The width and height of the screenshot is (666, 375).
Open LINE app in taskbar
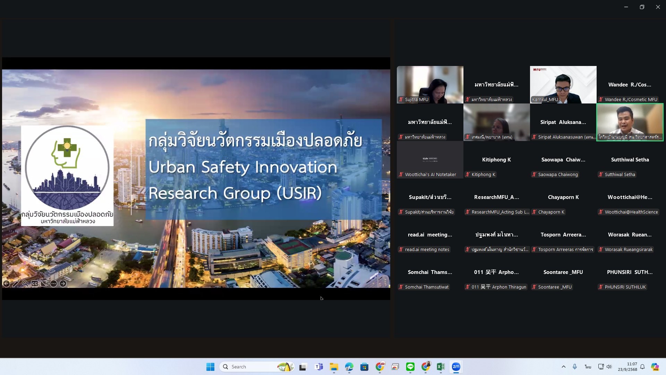click(x=410, y=367)
